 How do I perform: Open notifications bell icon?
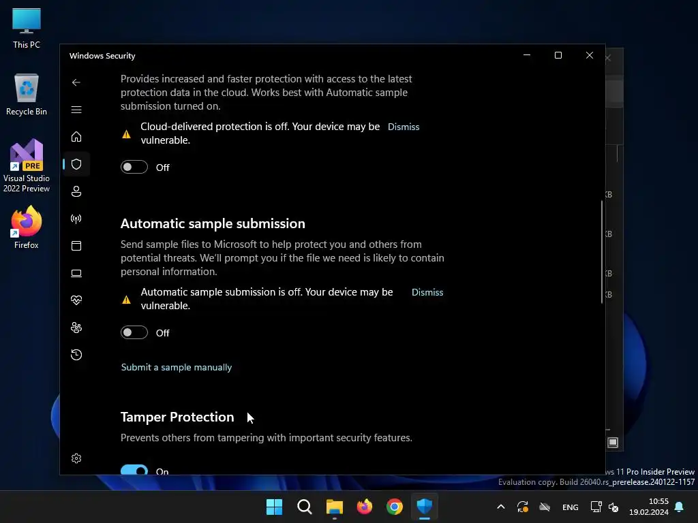[680, 507]
